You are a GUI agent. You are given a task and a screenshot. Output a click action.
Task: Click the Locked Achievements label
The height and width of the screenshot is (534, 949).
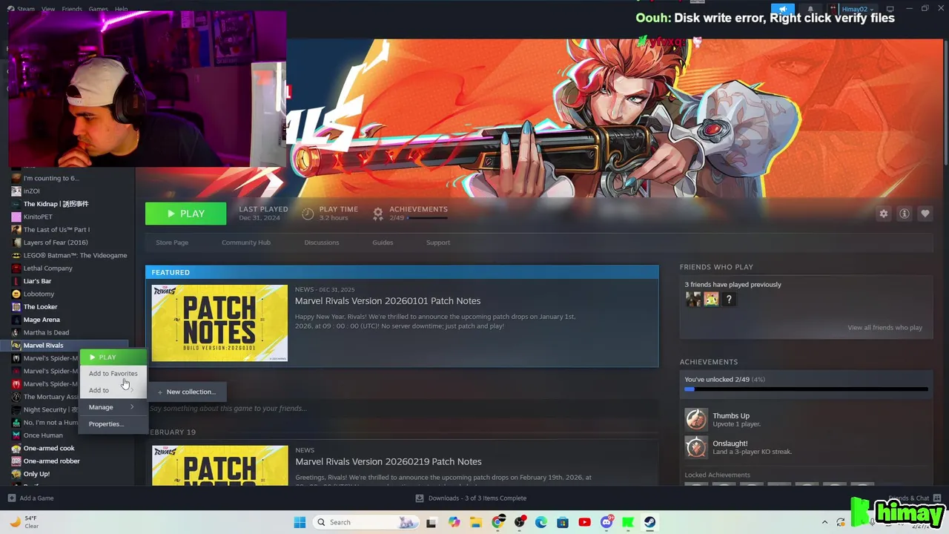[717, 475]
